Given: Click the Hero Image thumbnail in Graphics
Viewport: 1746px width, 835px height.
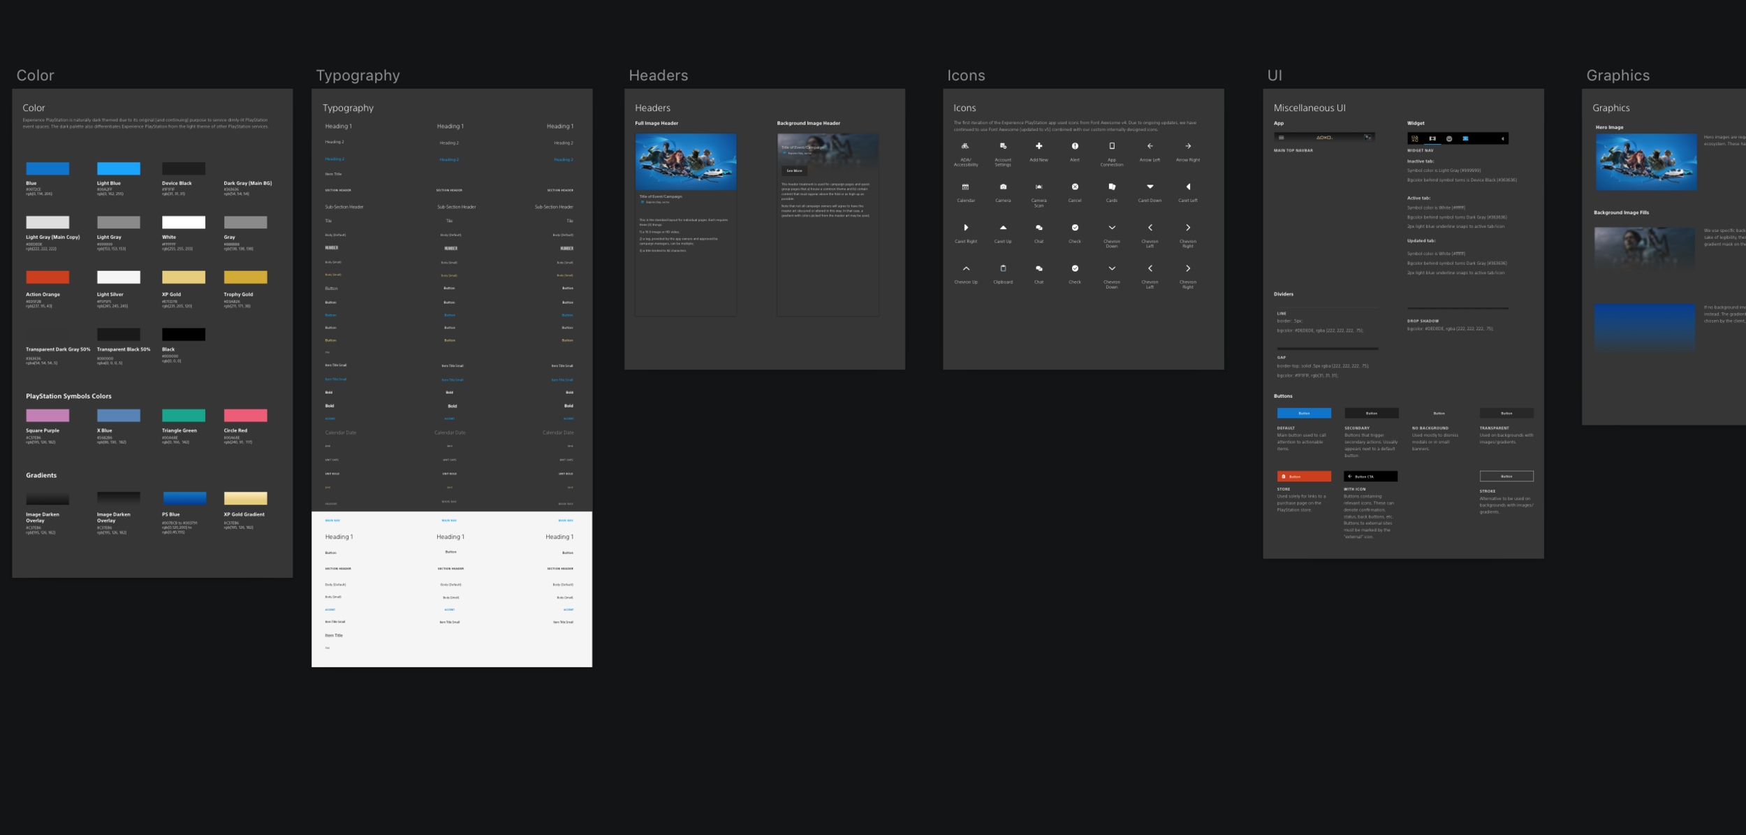Looking at the screenshot, I should tap(1646, 162).
